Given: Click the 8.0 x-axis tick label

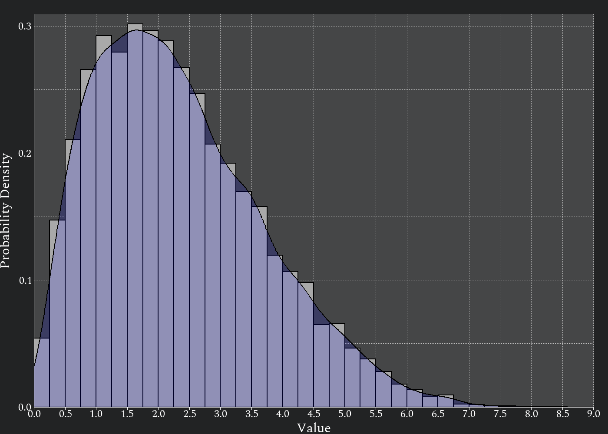Looking at the screenshot, I should pyautogui.click(x=531, y=414).
